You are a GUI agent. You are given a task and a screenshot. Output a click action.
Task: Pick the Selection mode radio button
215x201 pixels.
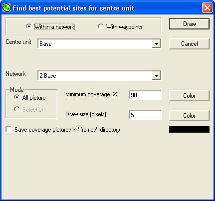[16, 109]
